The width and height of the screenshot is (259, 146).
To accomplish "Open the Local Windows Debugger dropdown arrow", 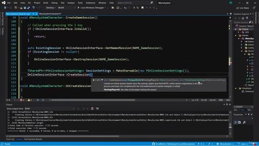I will point(105,8).
